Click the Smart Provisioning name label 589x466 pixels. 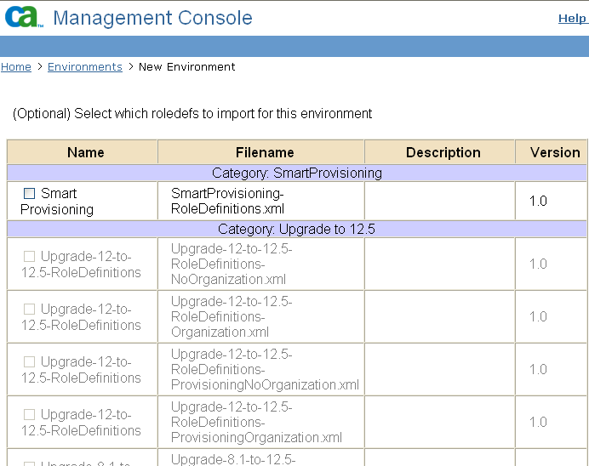tap(57, 202)
